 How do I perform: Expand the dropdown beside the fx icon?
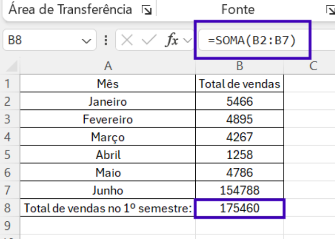[188, 40]
